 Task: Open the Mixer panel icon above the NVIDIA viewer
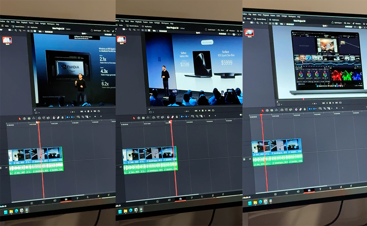pyautogui.click(x=106, y=31)
